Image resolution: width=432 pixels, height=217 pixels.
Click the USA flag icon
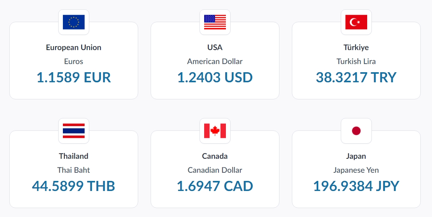pyautogui.click(x=215, y=22)
